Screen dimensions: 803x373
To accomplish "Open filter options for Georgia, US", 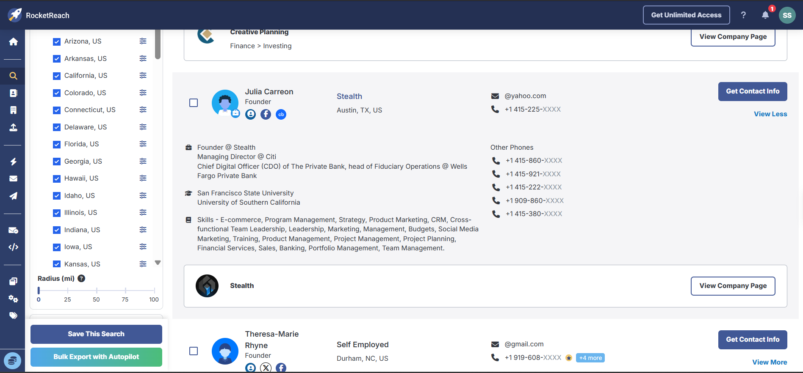I will pyautogui.click(x=143, y=161).
